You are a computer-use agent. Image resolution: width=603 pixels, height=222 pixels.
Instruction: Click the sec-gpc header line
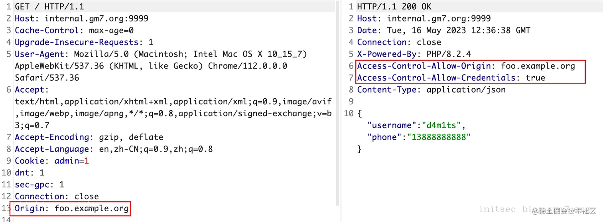[x=39, y=185]
